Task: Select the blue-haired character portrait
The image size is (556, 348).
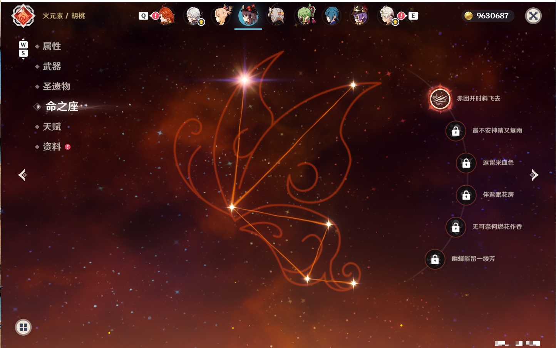Action: click(x=332, y=15)
